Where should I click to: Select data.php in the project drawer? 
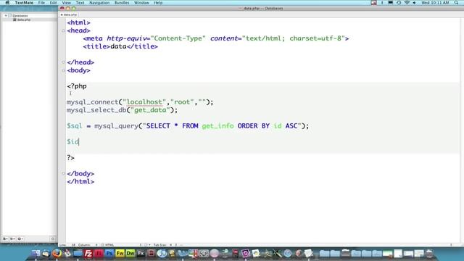(24, 20)
